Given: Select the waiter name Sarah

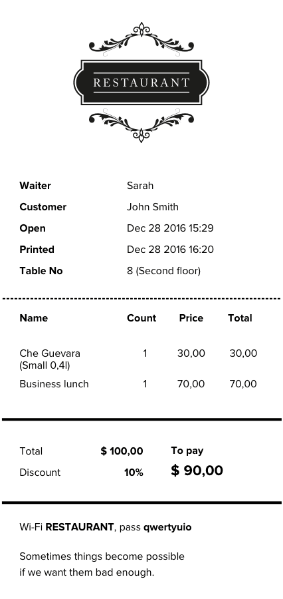Looking at the screenshot, I should (140, 186).
